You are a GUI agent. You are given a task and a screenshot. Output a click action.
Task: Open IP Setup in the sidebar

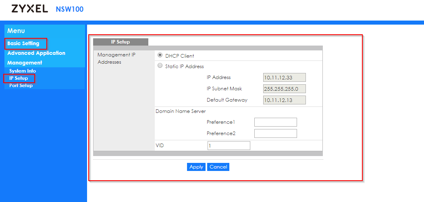point(19,78)
